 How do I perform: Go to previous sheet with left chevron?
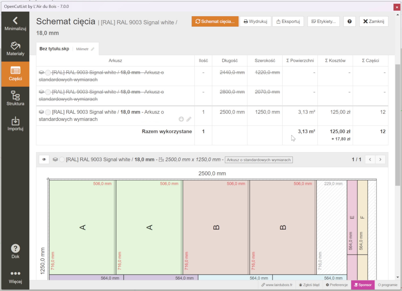[370, 159]
